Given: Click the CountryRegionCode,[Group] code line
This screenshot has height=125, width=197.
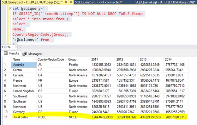Looking at the screenshot, I should (40, 34).
